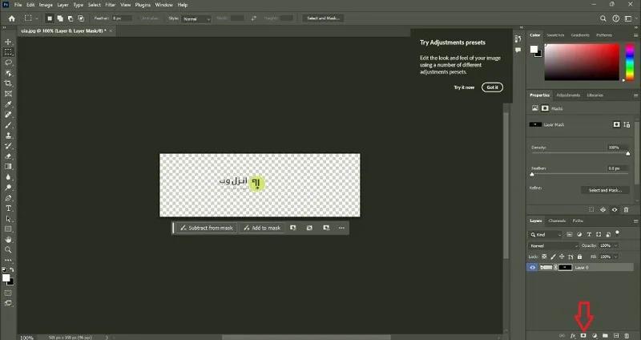Image resolution: width=641 pixels, height=340 pixels.
Task: Select the Hand tool
Action: pos(8,240)
